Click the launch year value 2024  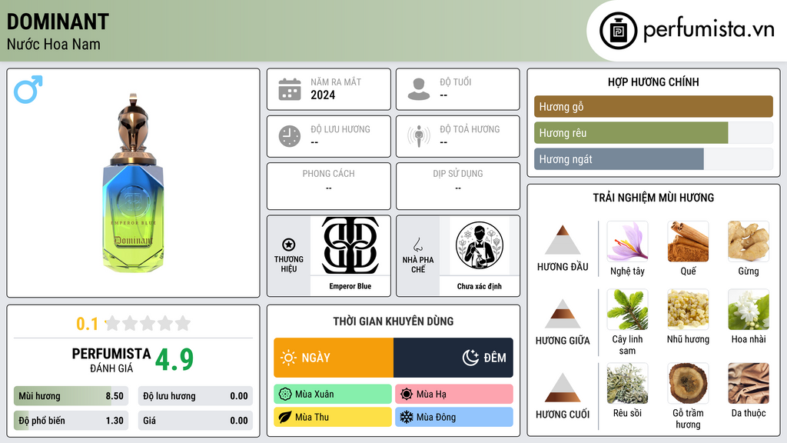323,95
